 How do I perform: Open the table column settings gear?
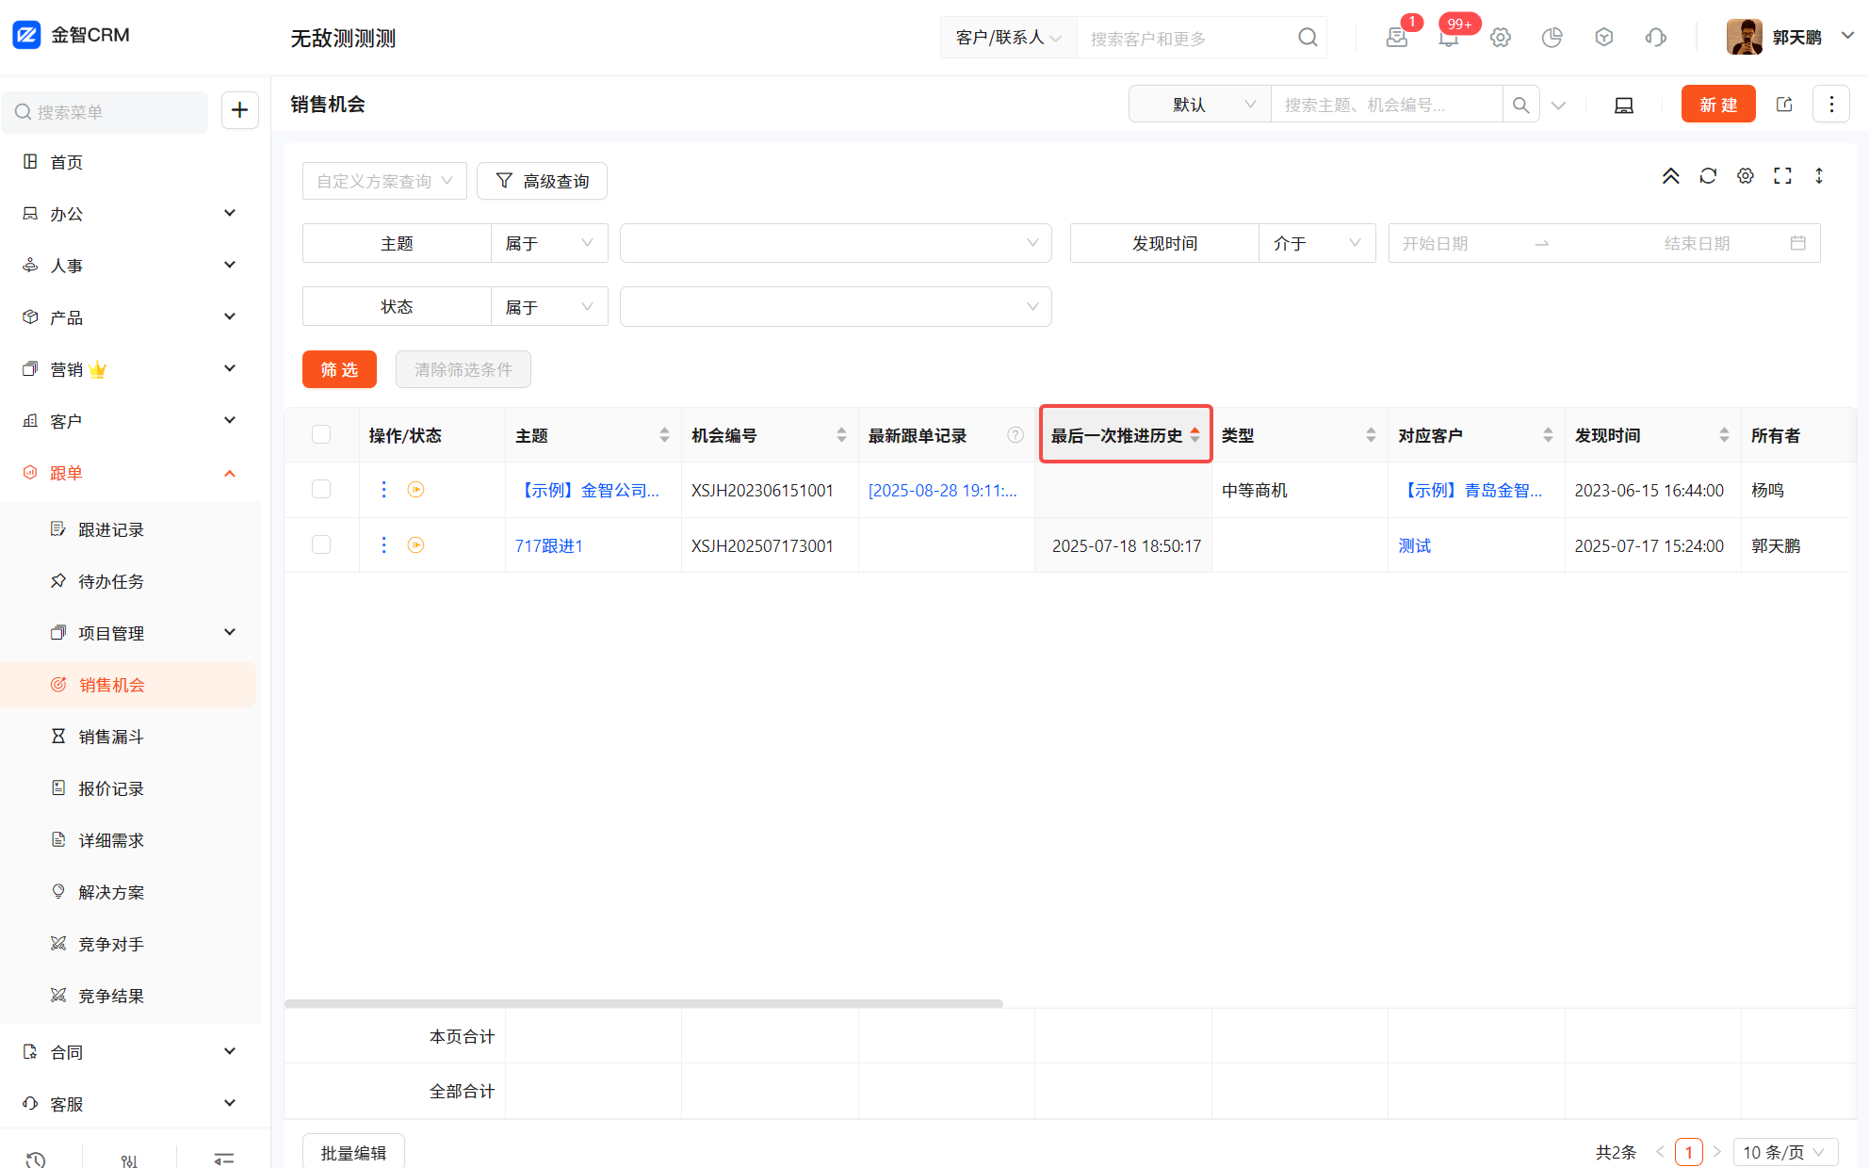[1746, 176]
